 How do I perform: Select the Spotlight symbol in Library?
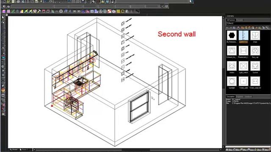click(232, 81)
